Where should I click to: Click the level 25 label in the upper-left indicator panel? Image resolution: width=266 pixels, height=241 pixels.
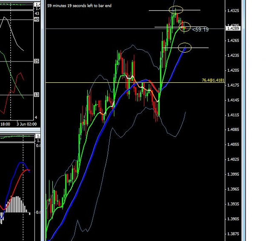pos(37,61)
